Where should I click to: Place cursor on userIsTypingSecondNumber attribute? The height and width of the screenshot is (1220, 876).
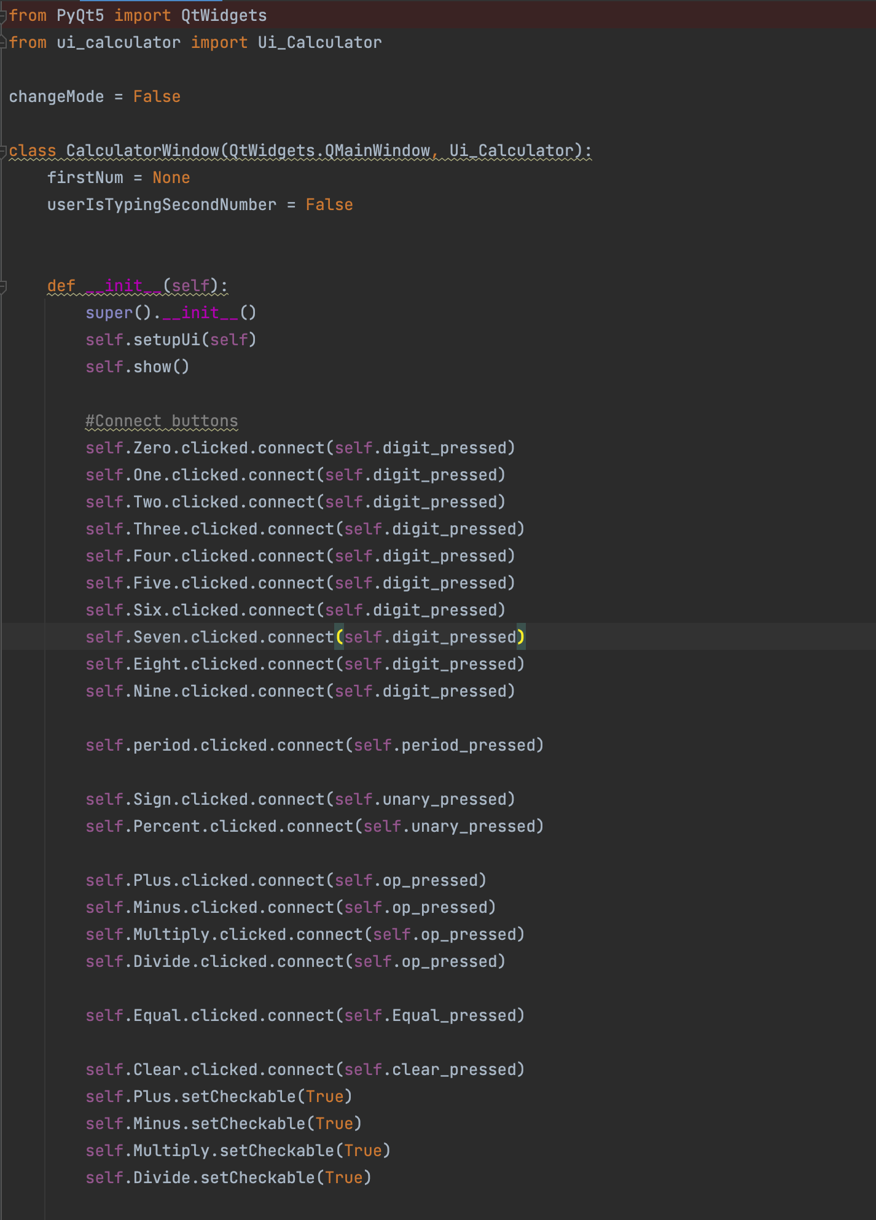(162, 205)
